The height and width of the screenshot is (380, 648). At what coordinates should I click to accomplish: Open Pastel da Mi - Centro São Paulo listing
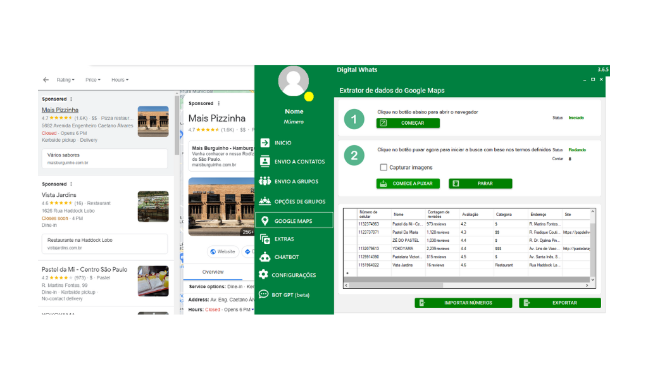(x=84, y=269)
